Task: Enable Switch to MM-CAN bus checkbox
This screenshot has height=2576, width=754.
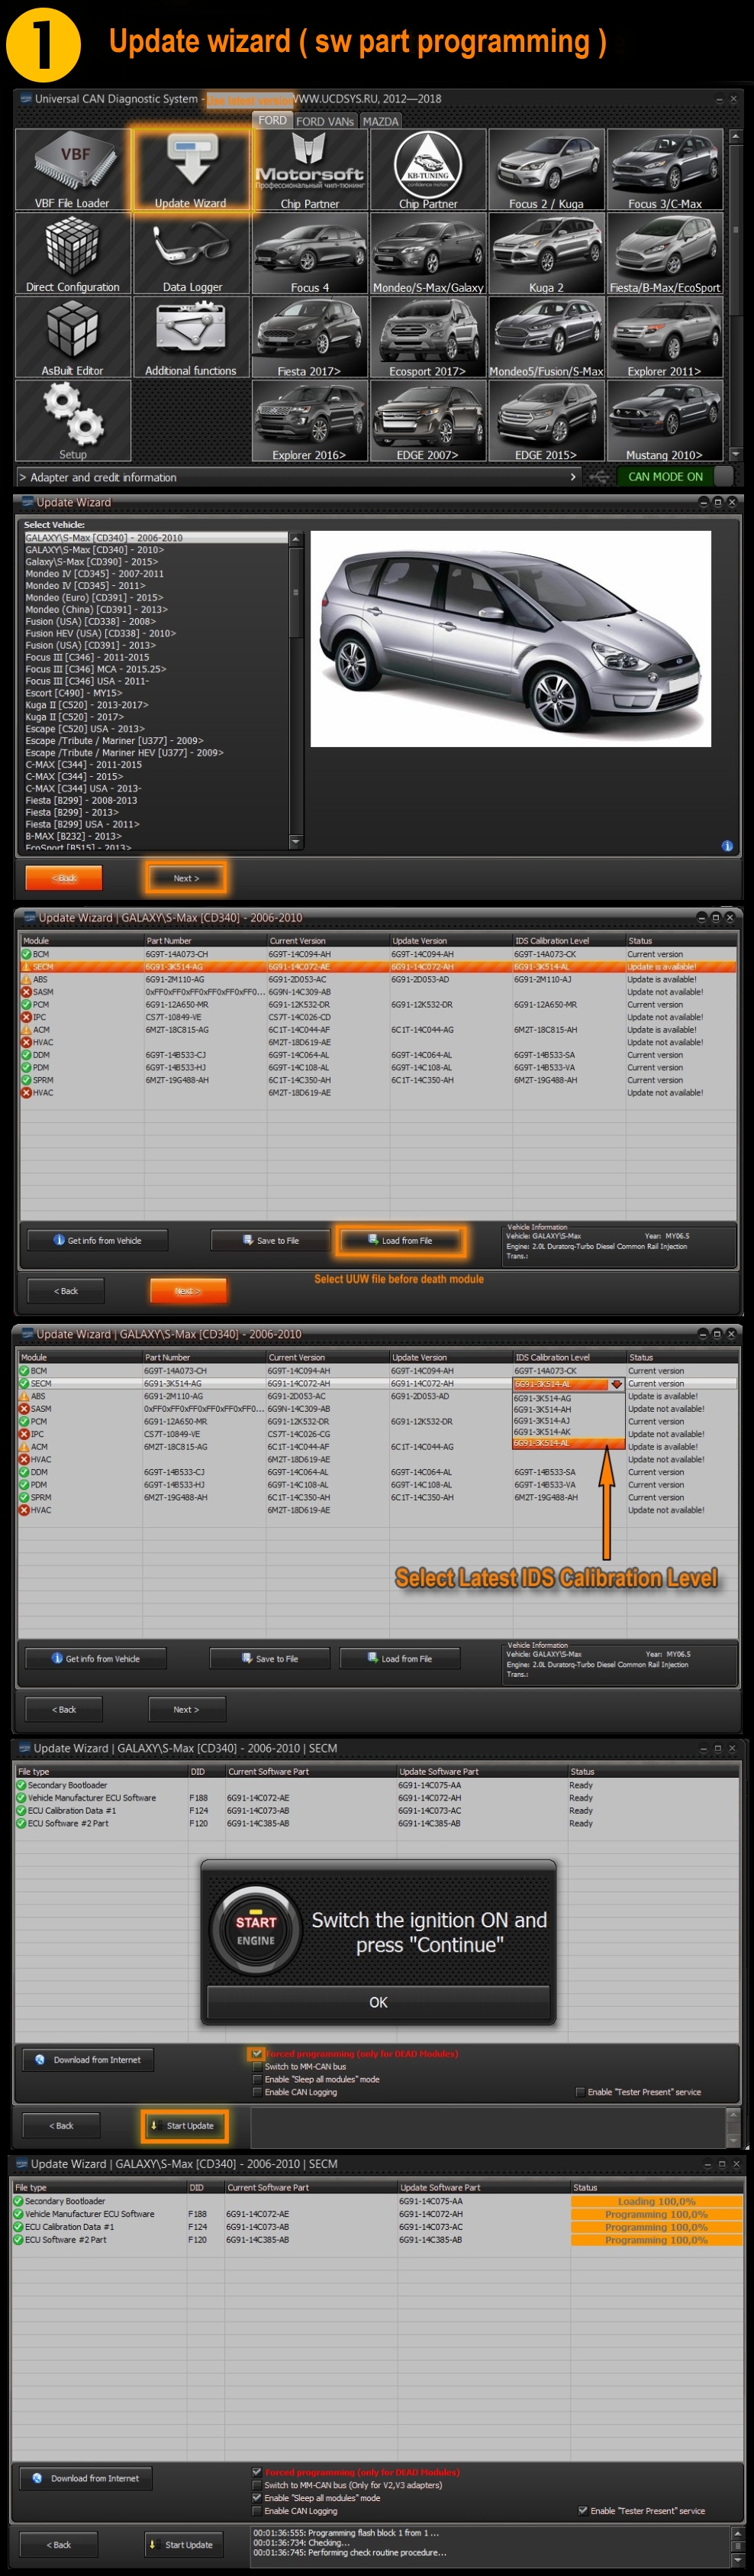Action: click(258, 2066)
